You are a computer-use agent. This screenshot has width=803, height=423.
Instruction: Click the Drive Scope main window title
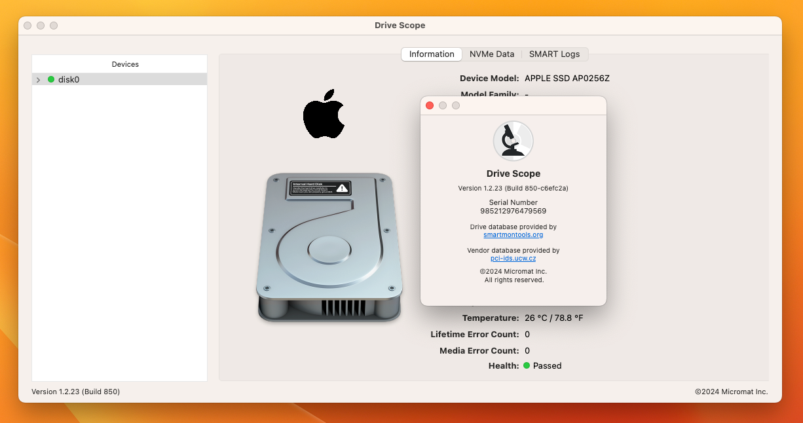pyautogui.click(x=400, y=26)
